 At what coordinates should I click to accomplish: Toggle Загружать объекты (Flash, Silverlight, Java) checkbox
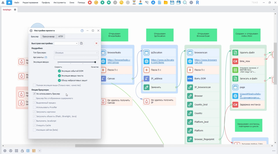point(34,116)
